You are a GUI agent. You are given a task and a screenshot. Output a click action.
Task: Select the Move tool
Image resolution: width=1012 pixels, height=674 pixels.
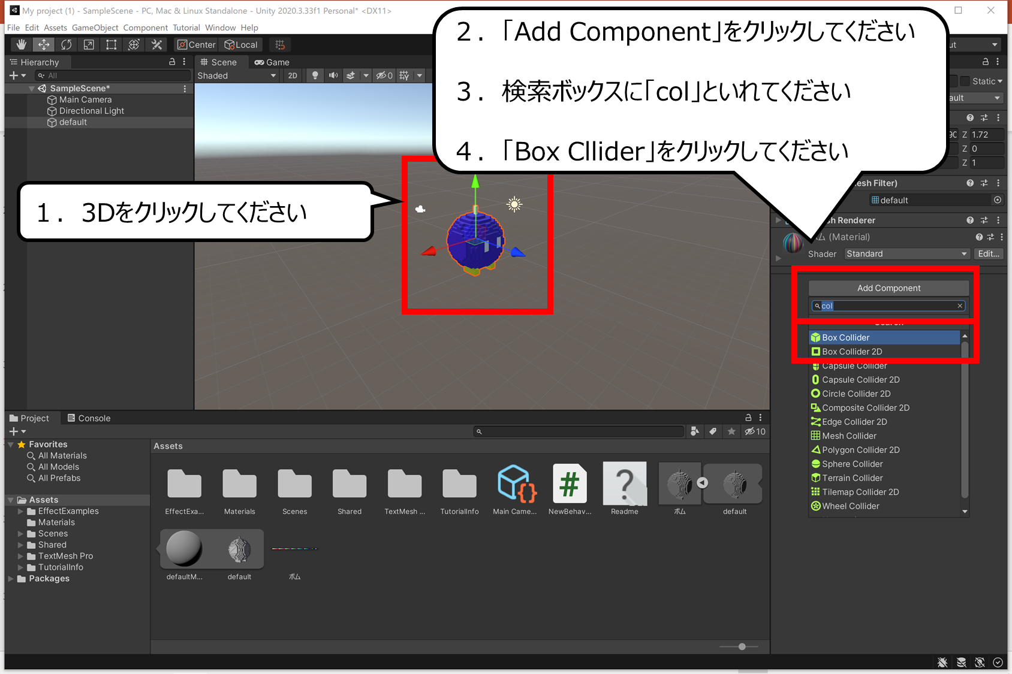click(x=44, y=45)
